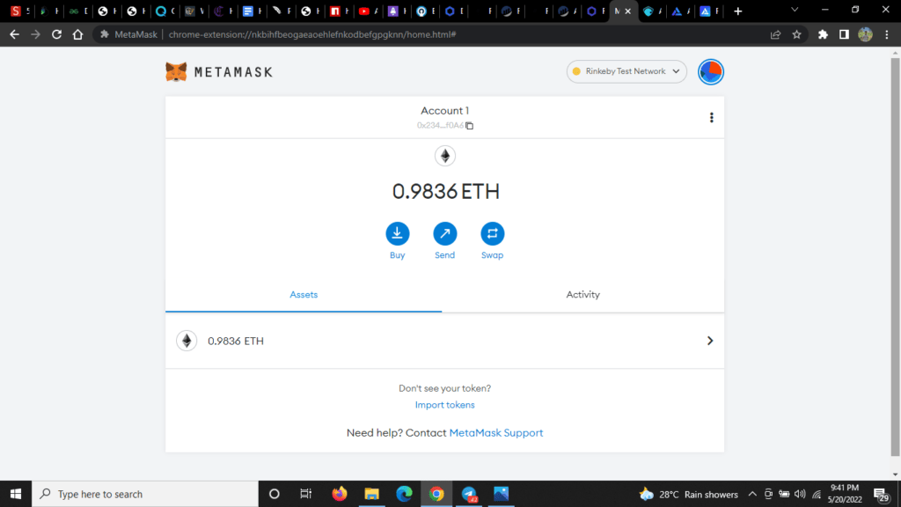The height and width of the screenshot is (507, 901).
Task: Click the address bar URL
Action: [312, 34]
